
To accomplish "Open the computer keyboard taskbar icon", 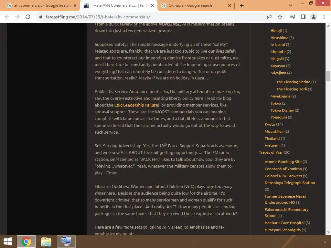I will [x=66, y=242].
